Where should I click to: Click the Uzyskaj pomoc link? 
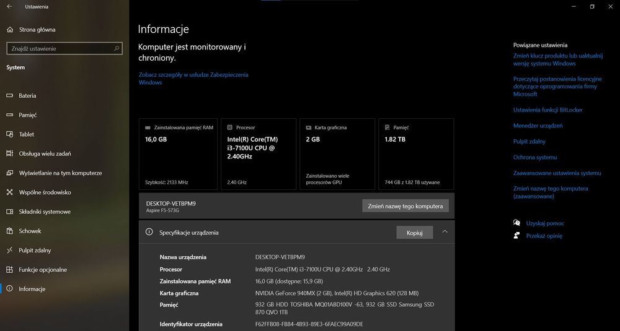coord(545,223)
